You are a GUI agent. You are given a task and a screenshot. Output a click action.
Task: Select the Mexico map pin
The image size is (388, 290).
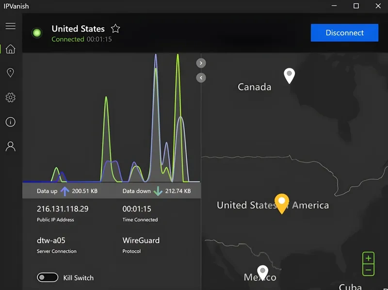pos(262,271)
